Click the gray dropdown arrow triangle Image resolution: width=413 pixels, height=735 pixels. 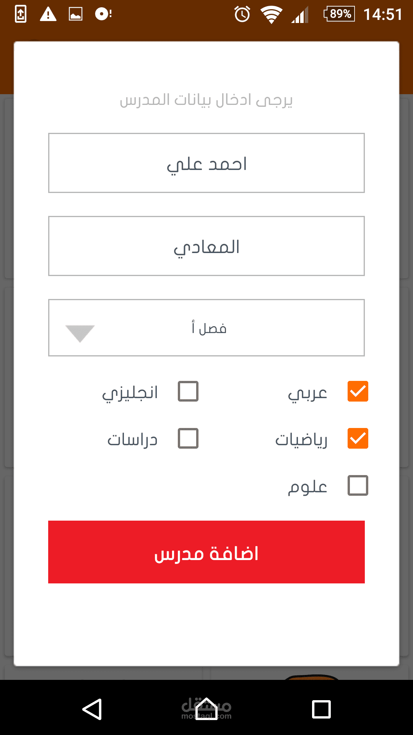tap(80, 333)
